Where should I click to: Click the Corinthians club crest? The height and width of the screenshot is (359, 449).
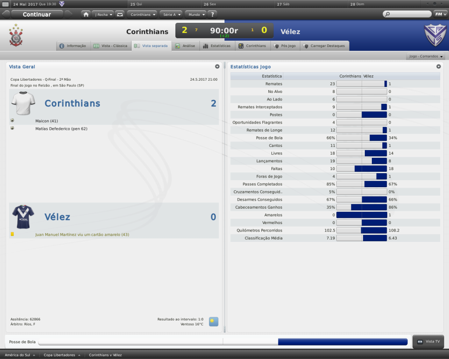(x=16, y=35)
